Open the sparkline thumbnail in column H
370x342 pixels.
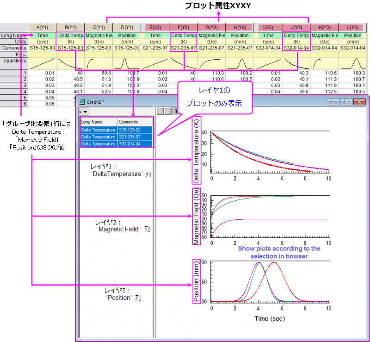[x=240, y=63]
